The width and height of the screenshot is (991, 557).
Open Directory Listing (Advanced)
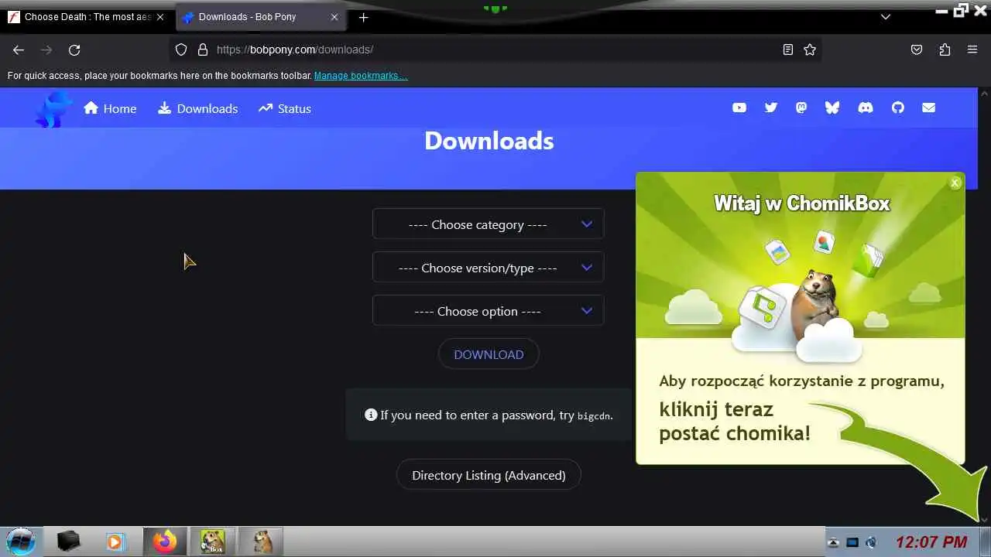pos(489,475)
